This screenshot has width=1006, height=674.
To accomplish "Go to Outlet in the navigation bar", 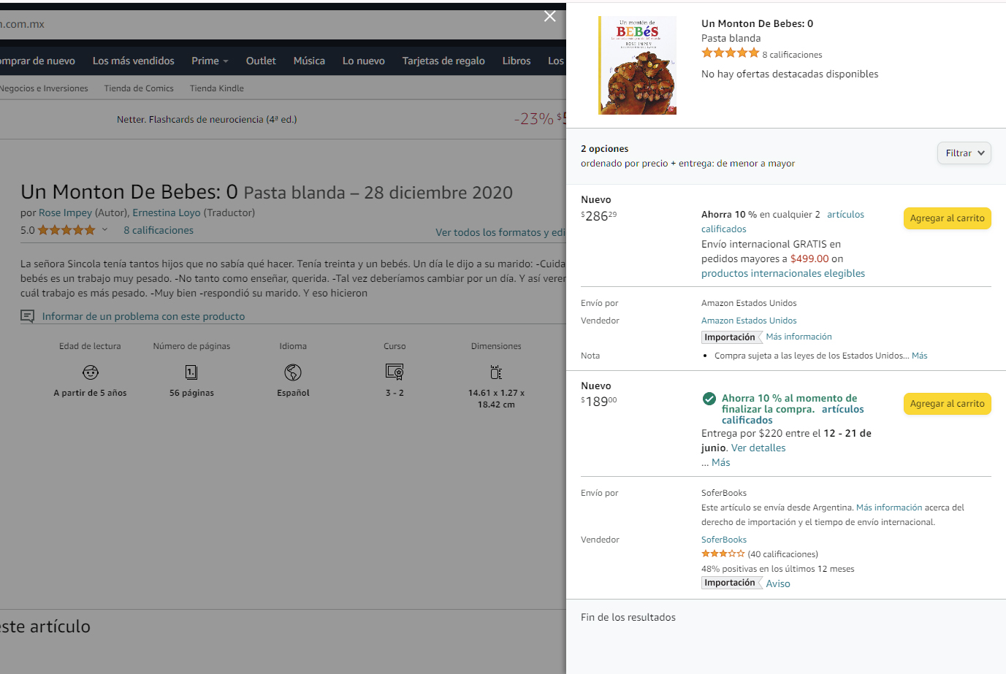I will pos(261,61).
